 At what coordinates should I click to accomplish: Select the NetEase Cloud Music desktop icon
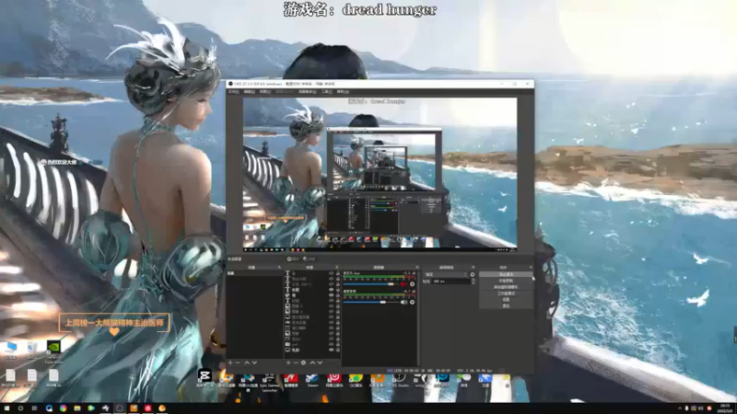(334, 380)
